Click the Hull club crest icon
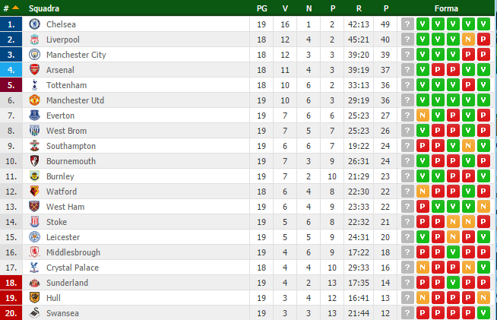The height and width of the screenshot is (320, 497). (x=34, y=298)
